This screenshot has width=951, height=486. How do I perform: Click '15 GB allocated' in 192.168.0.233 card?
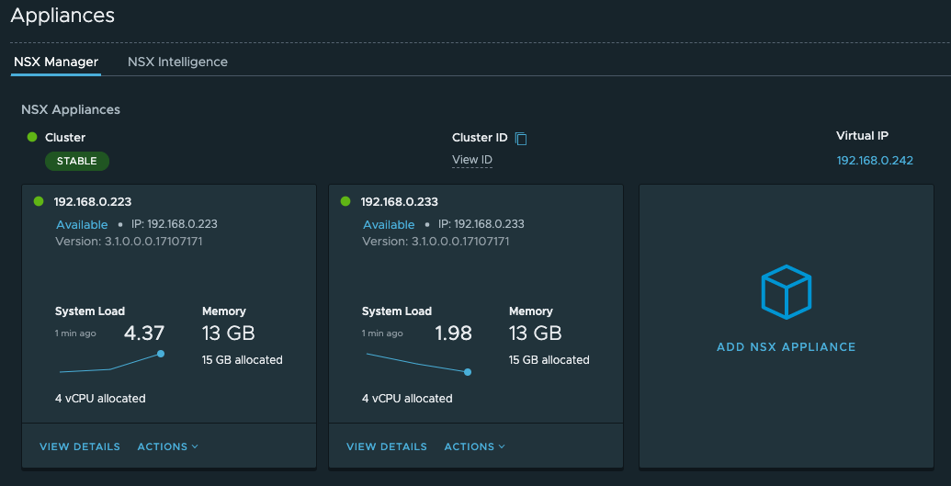549,360
